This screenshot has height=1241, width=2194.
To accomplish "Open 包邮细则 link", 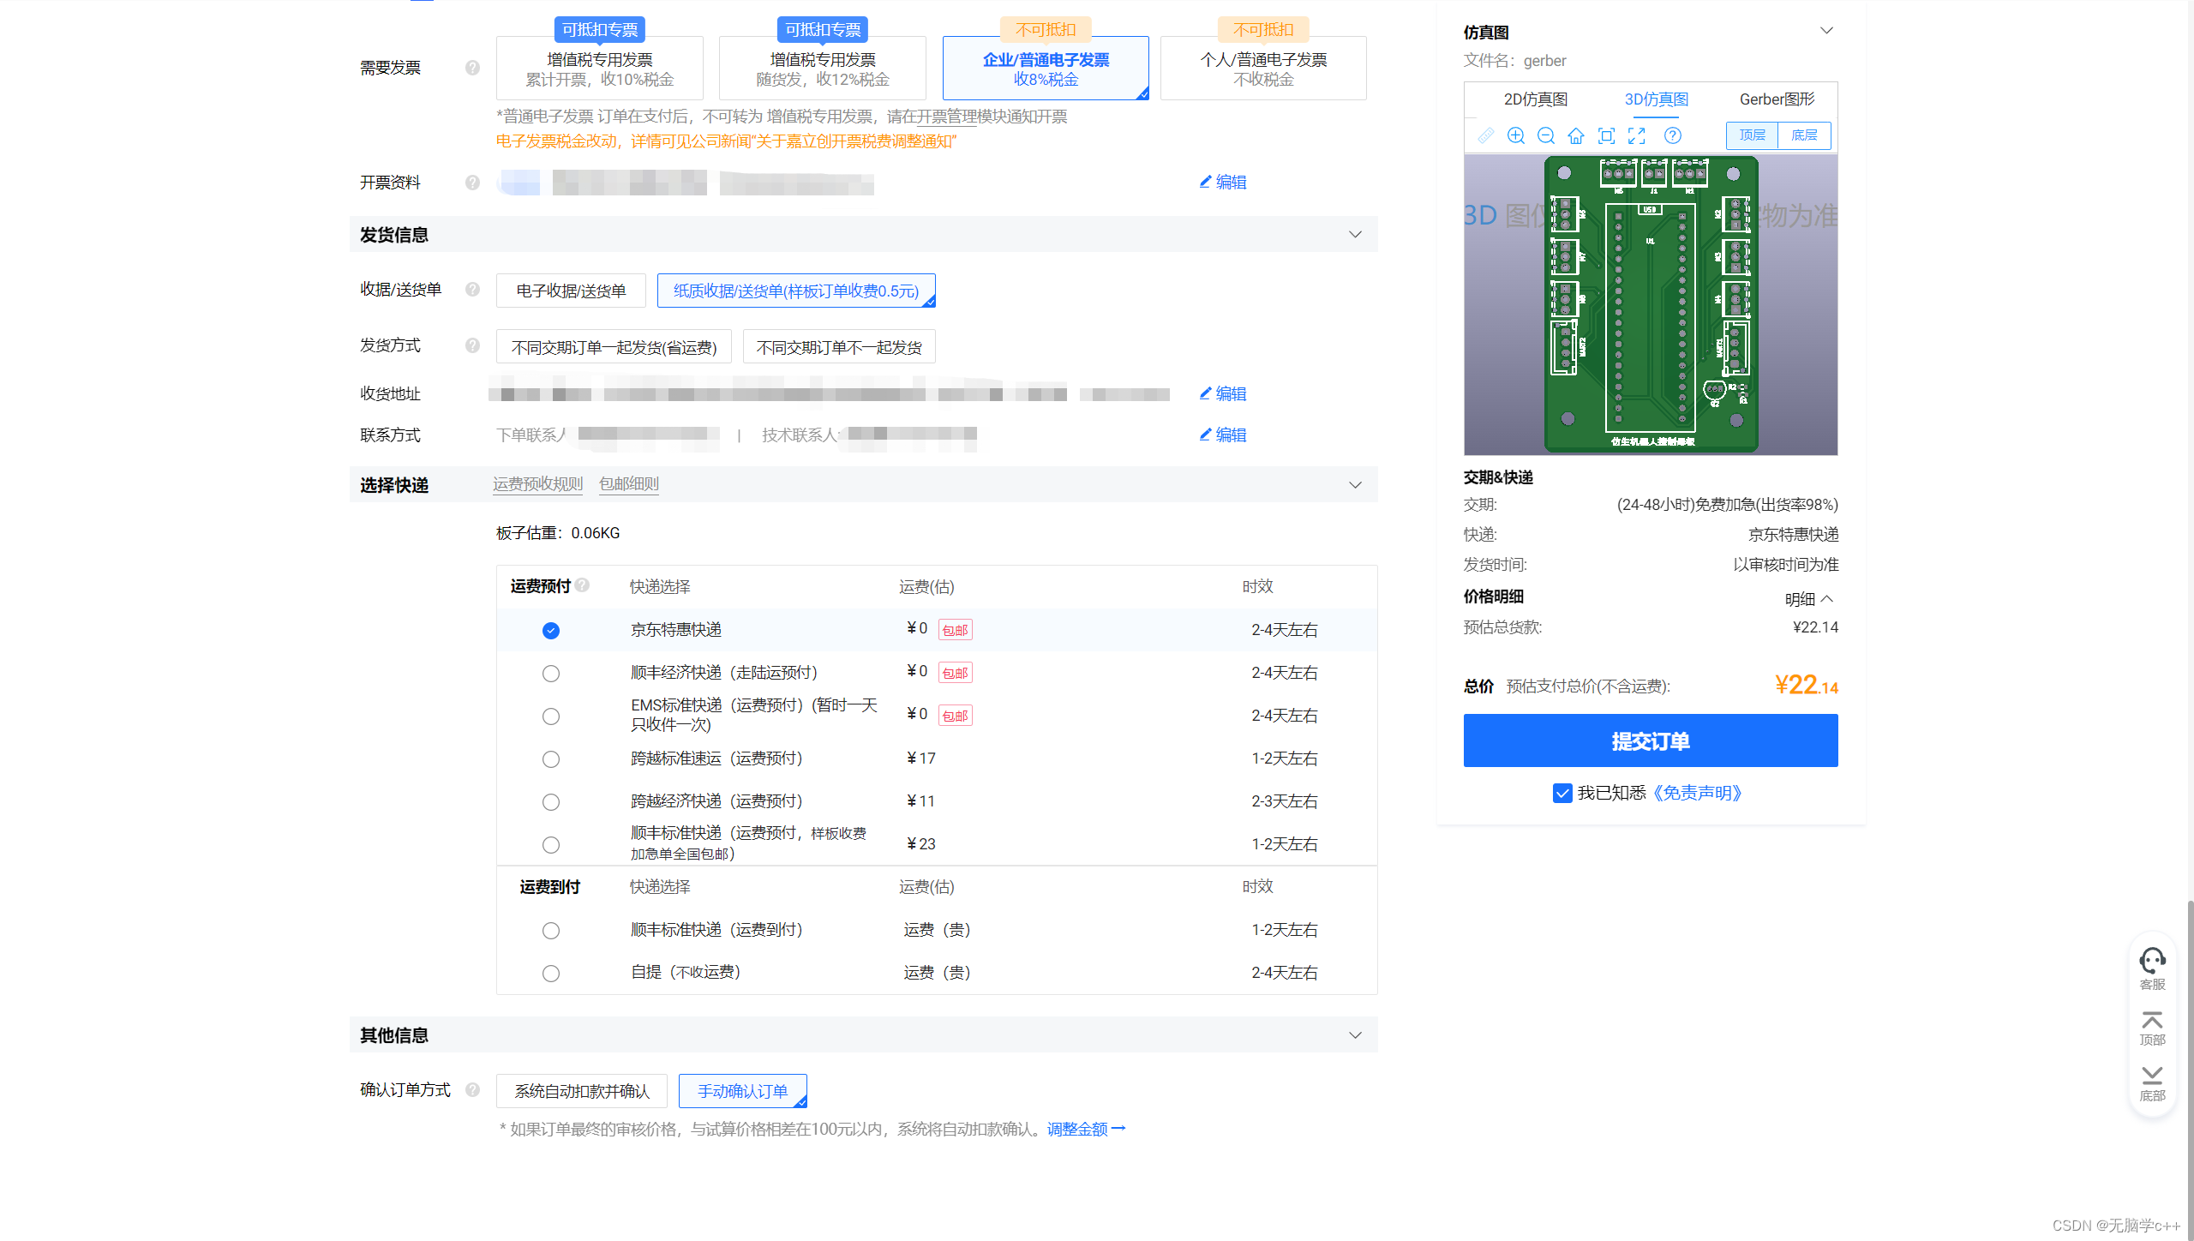I will pyautogui.click(x=629, y=484).
